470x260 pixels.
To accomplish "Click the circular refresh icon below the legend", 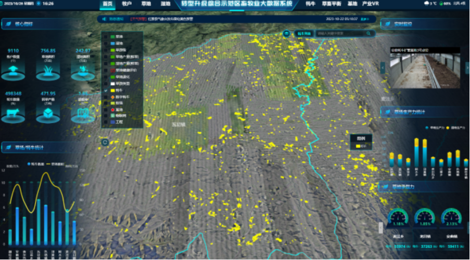I will coord(105,141).
